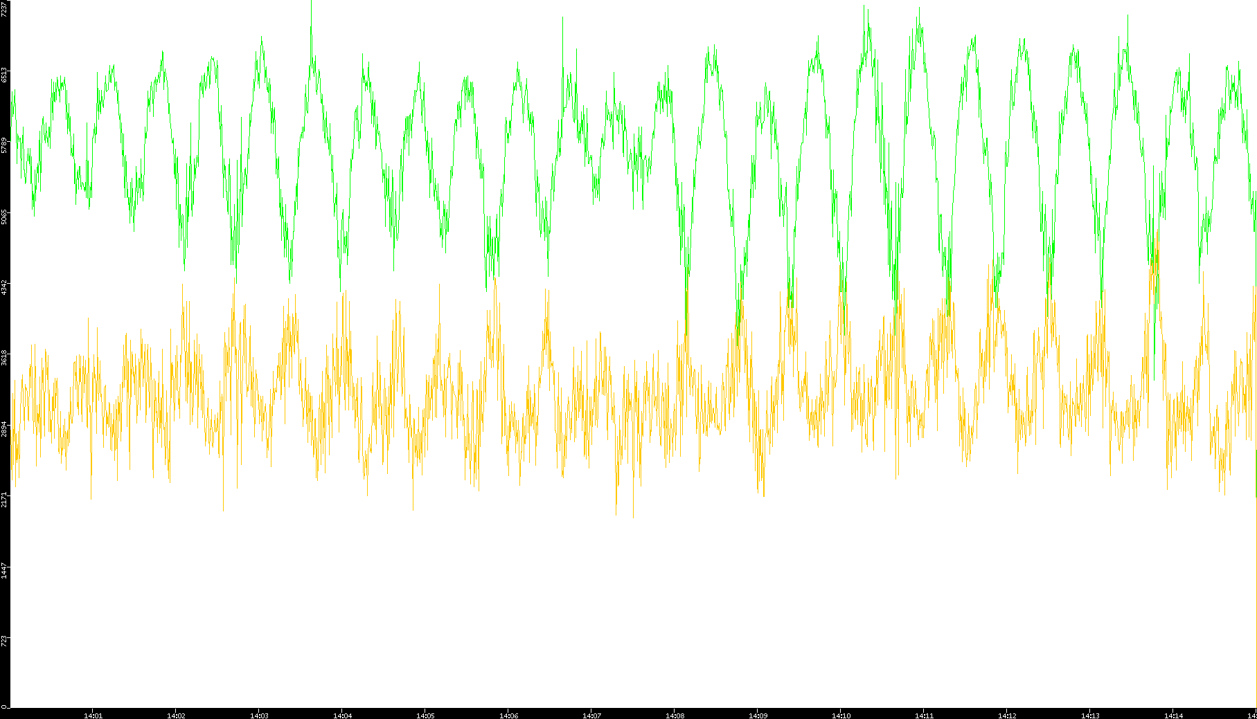Select the 14:05 marker on the x-axis

point(425,715)
